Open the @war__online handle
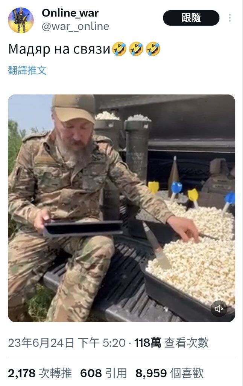Image resolution: width=243 pixels, height=386 pixels. [x=76, y=26]
